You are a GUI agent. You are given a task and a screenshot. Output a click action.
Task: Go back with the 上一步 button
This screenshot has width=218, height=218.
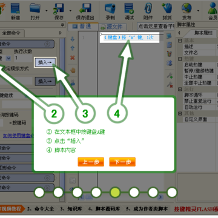(91, 162)
